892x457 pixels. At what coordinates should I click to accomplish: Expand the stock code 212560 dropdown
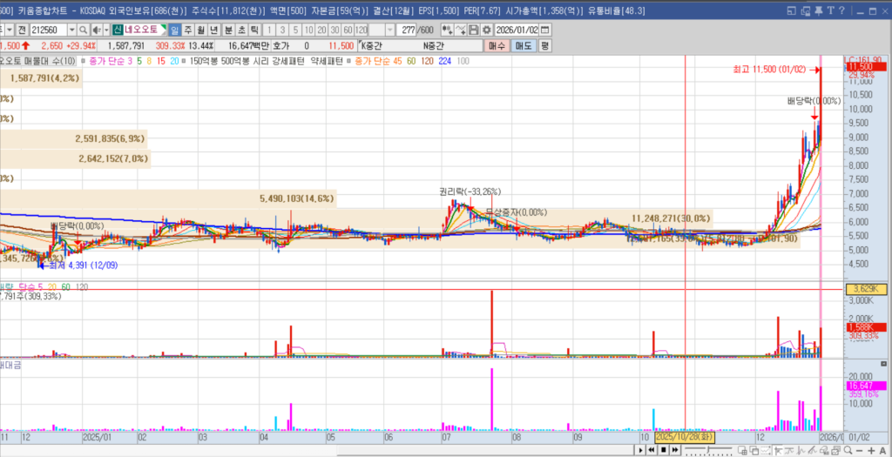click(x=71, y=29)
